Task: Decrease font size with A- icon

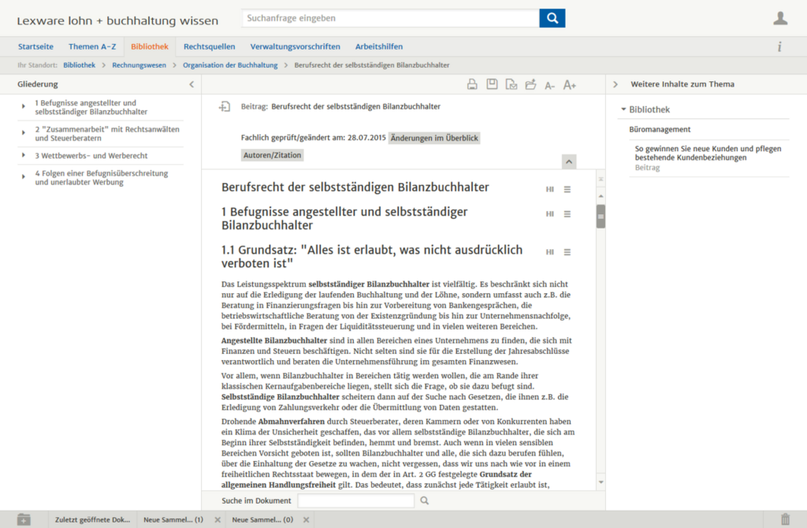Action: [549, 85]
